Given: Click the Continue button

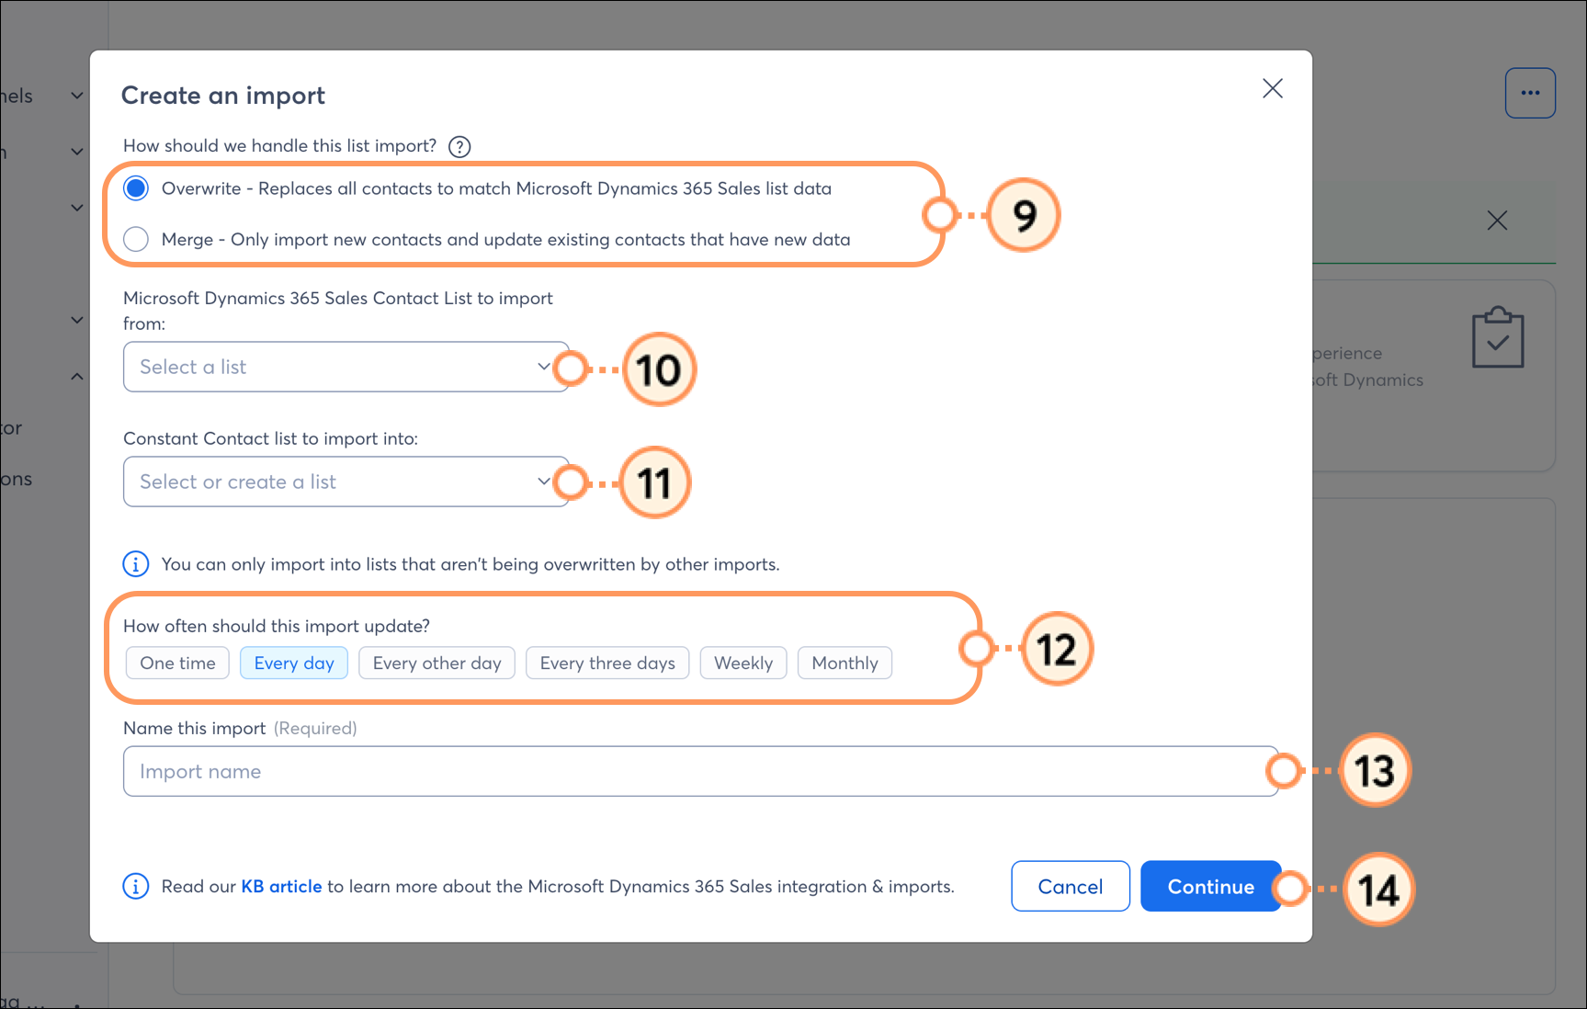Looking at the screenshot, I should [1211, 886].
